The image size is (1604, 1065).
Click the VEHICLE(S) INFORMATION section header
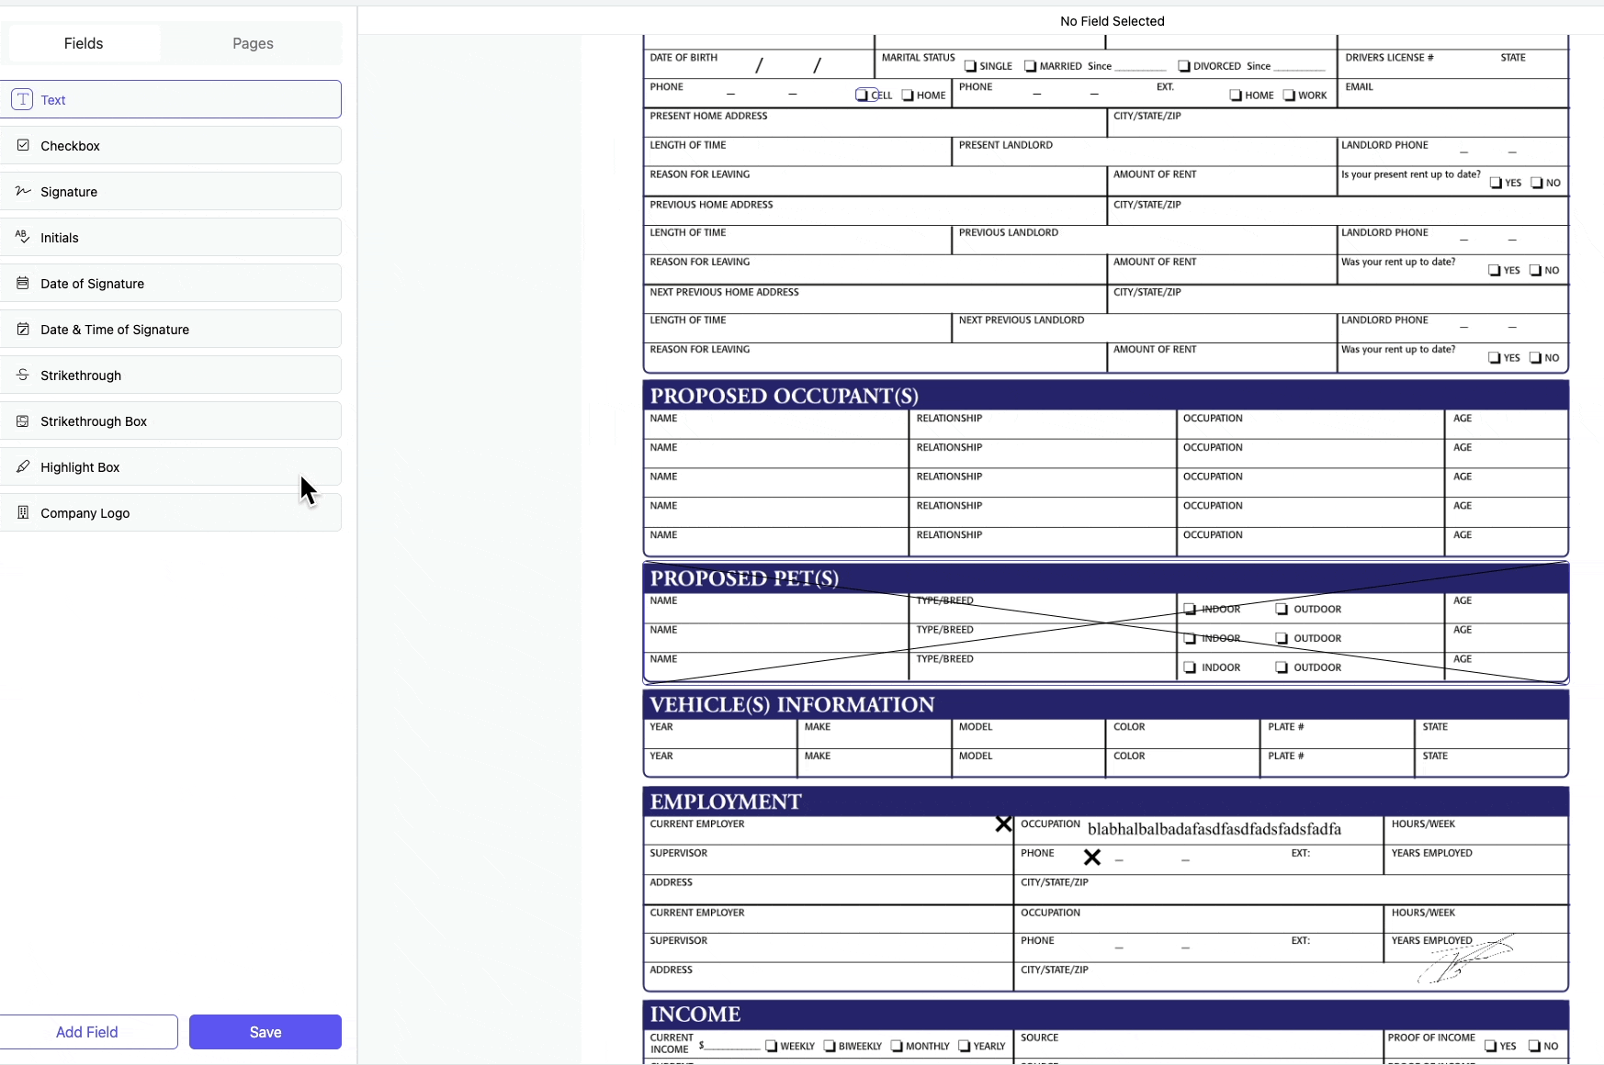tap(1106, 704)
